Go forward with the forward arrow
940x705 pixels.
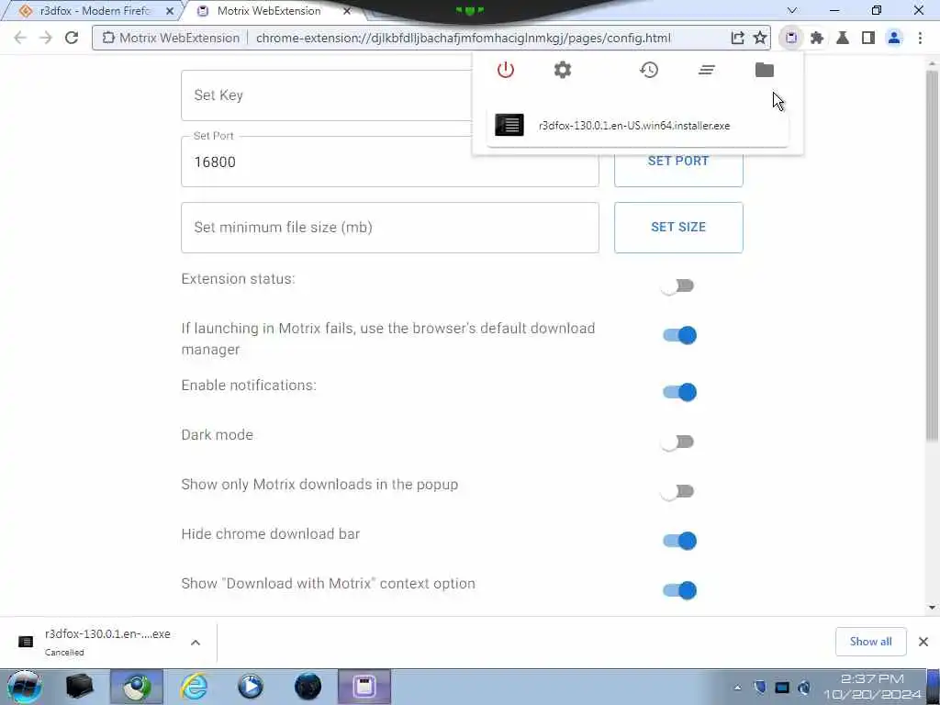point(46,38)
